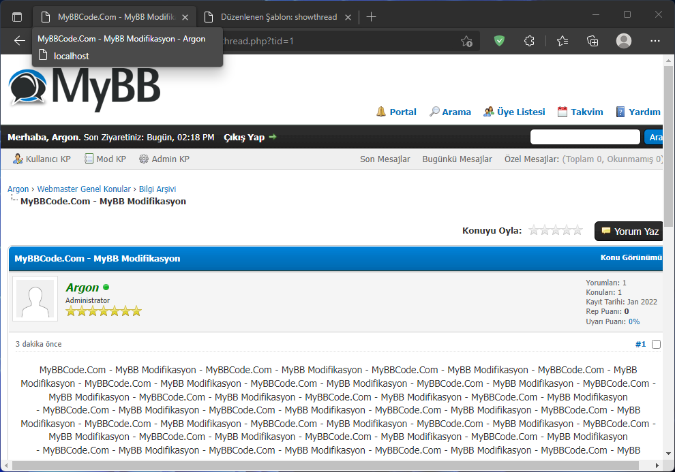The height and width of the screenshot is (472, 675).
Task: Click the blue Ara search button
Action: coord(653,137)
